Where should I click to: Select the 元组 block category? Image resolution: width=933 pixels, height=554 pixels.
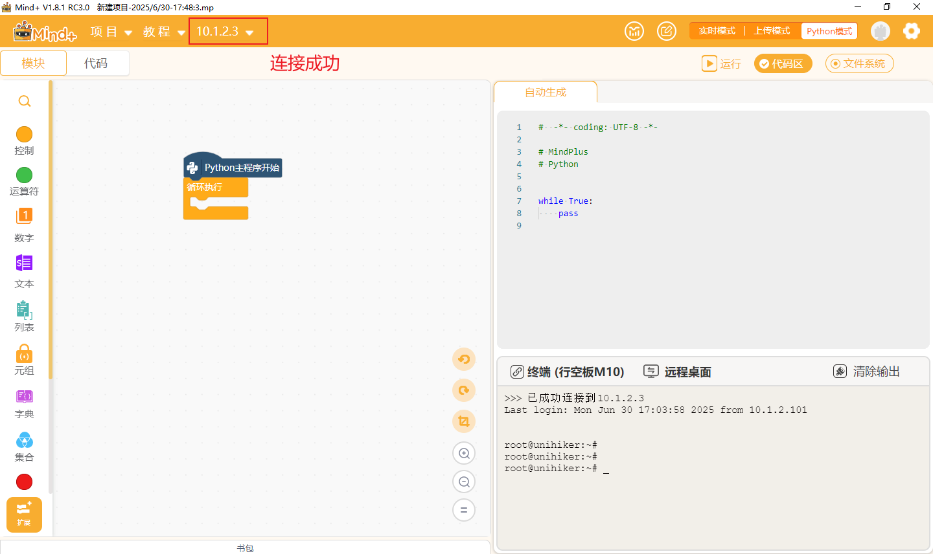click(24, 360)
